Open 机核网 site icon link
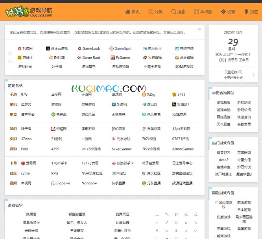 point(25,48)
